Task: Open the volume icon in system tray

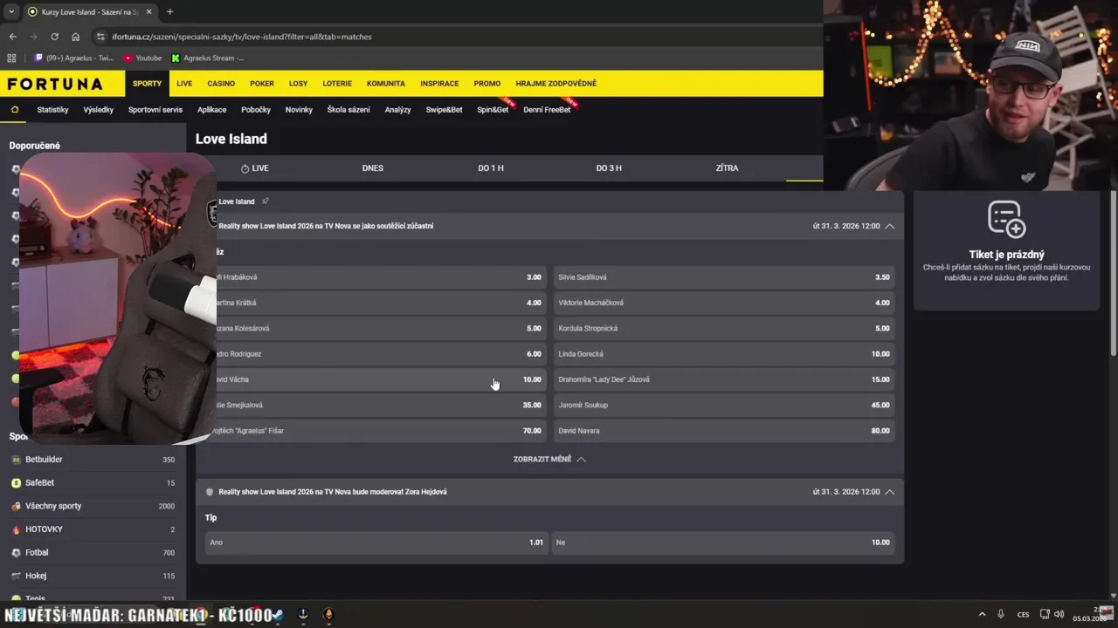Action: (1059, 614)
